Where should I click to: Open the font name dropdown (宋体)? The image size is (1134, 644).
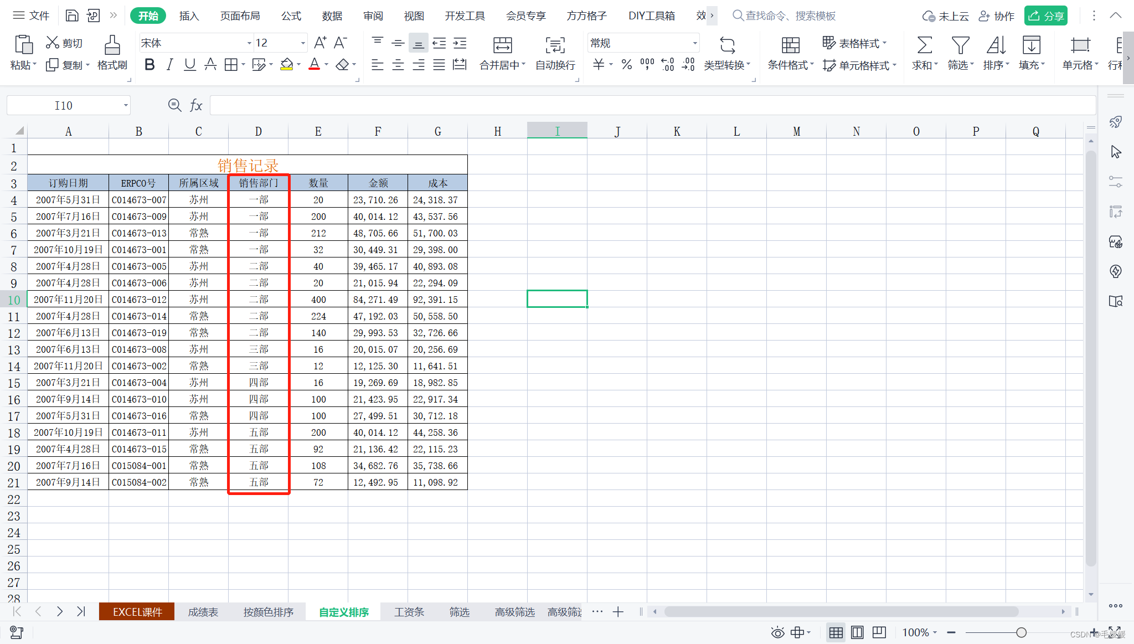(x=249, y=43)
